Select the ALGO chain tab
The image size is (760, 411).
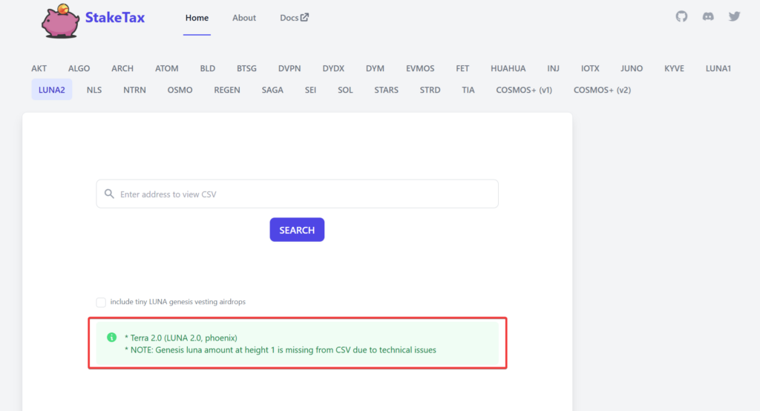(79, 68)
